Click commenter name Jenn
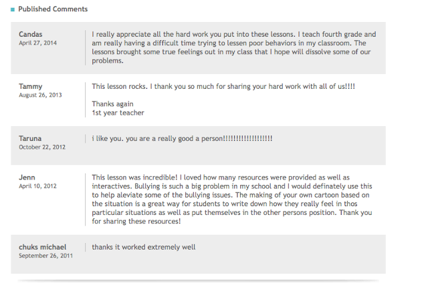This screenshot has width=428, height=283. click(x=27, y=178)
